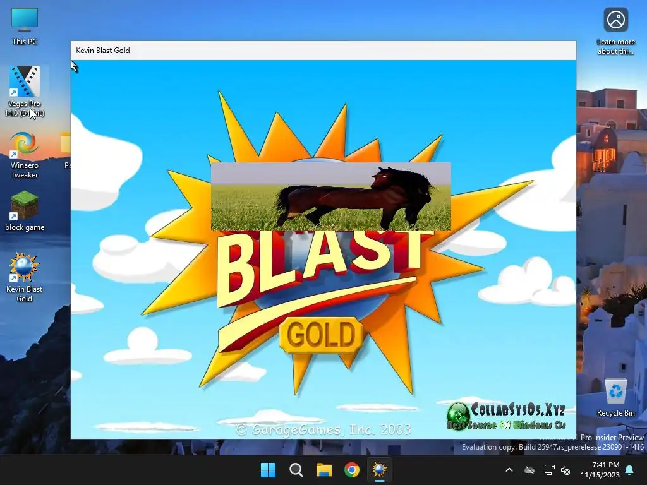Open the notification bell icon
The image size is (647, 485).
[630, 470]
